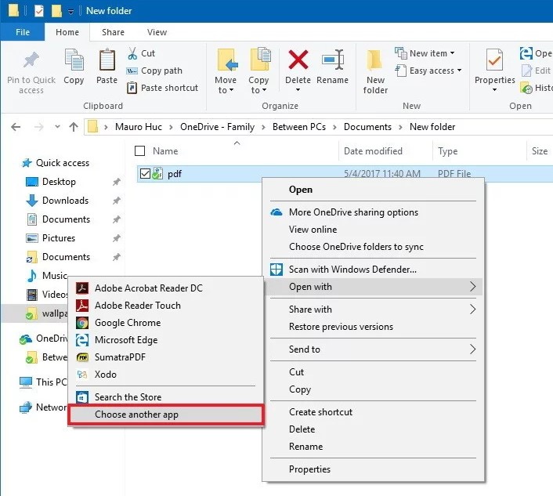Switch to the Share ribbon tab
Screen dimensions: 553x496
pyautogui.click(x=113, y=32)
